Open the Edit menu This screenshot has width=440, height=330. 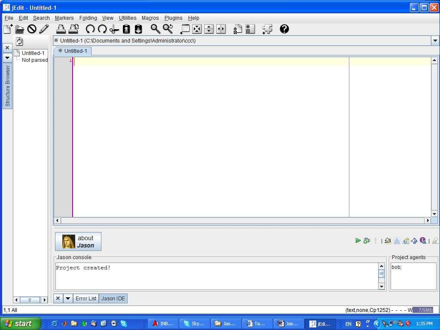(x=23, y=18)
